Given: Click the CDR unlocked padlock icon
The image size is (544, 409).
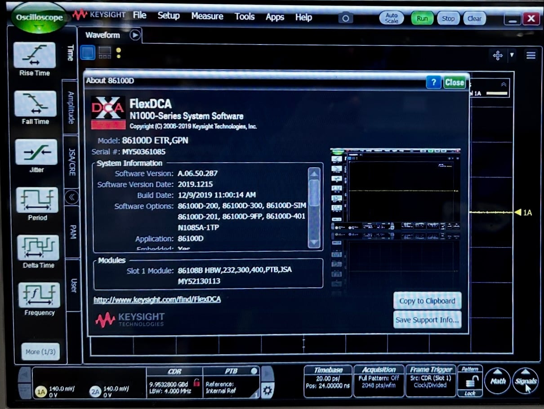Looking at the screenshot, I should pos(196,382).
